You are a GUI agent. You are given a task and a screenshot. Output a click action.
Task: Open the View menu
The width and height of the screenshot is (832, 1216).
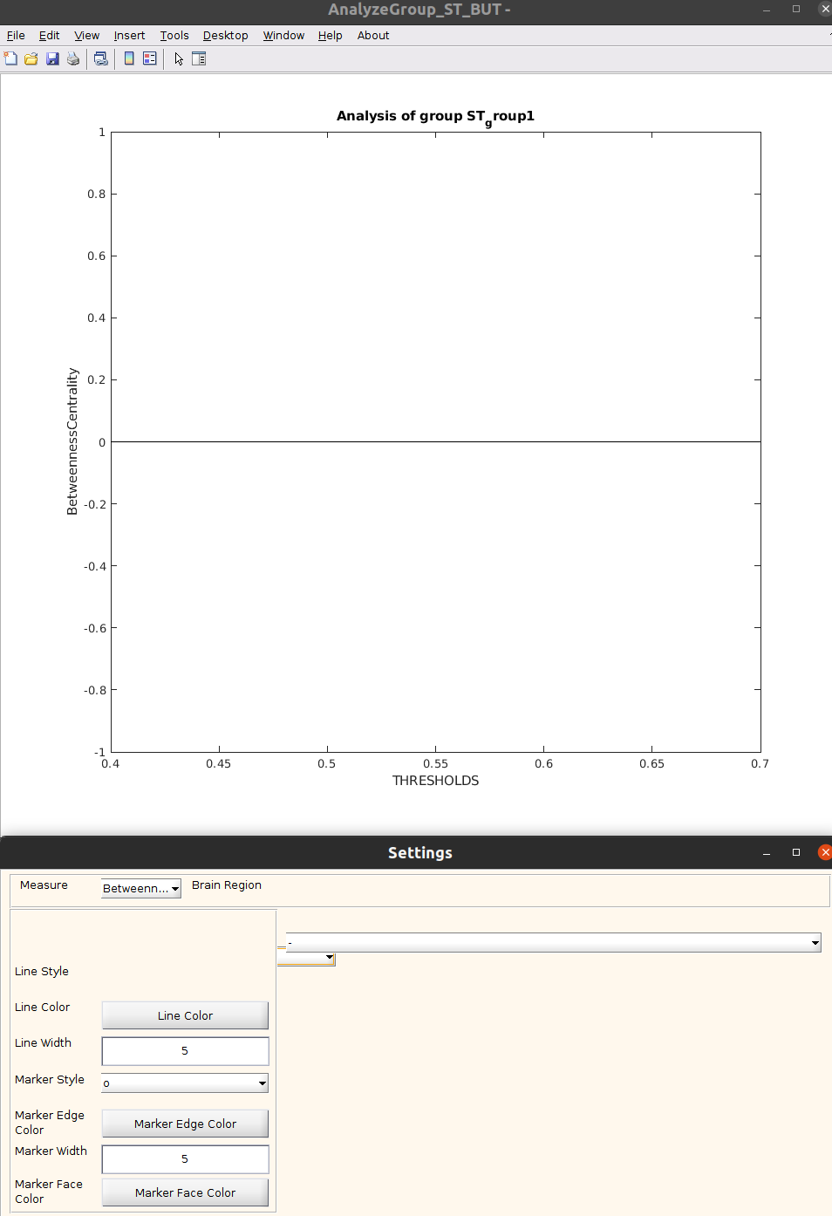pyautogui.click(x=87, y=36)
